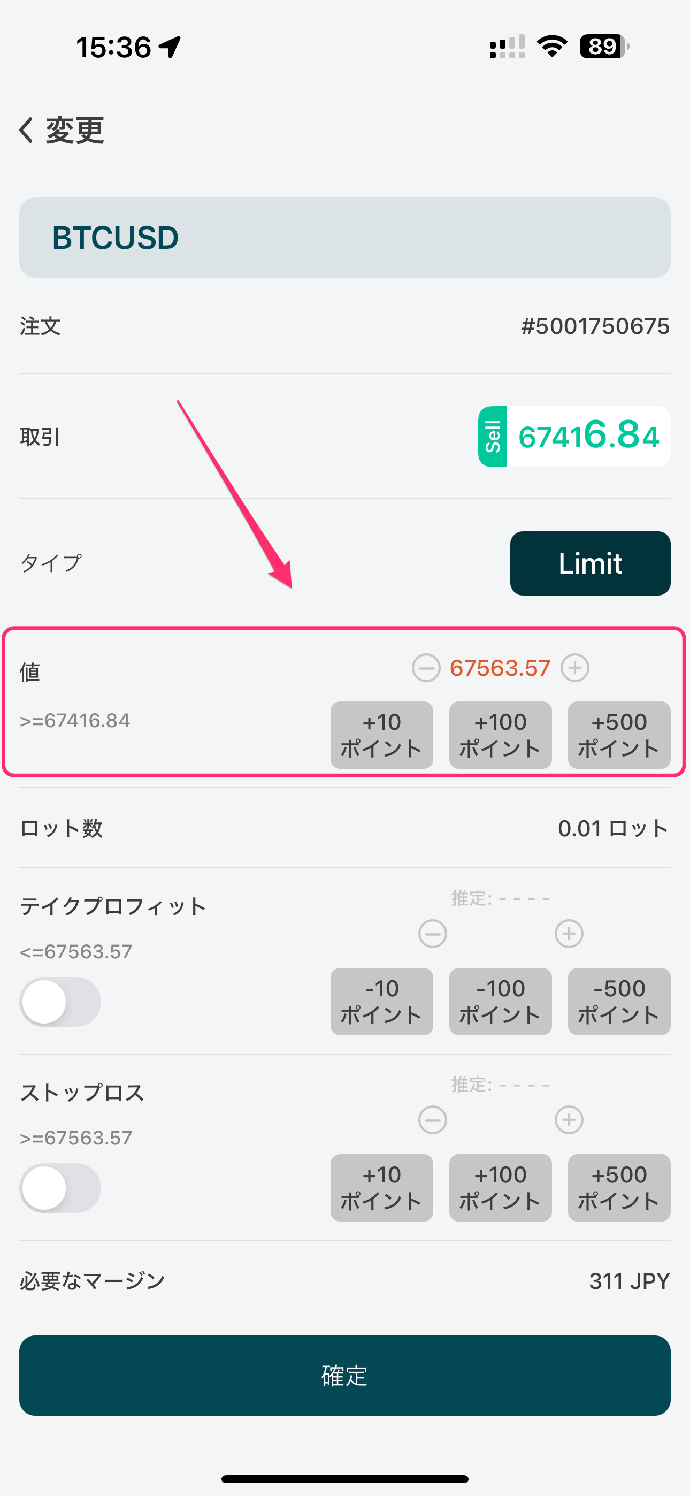Viewport: 690px width, 1496px height.
Task: Enable the テイクプロフィット toggle switch
Action: click(x=60, y=1002)
